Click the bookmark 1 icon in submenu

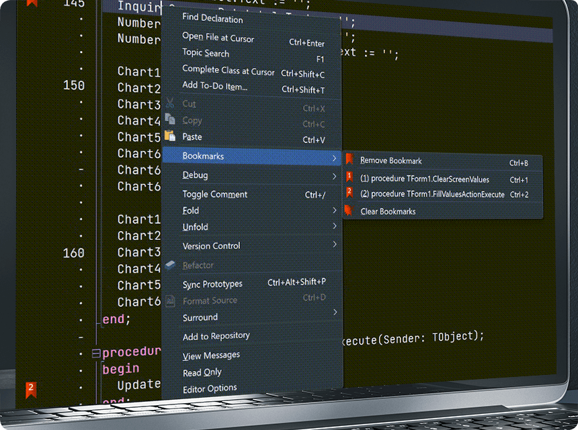[x=349, y=177]
